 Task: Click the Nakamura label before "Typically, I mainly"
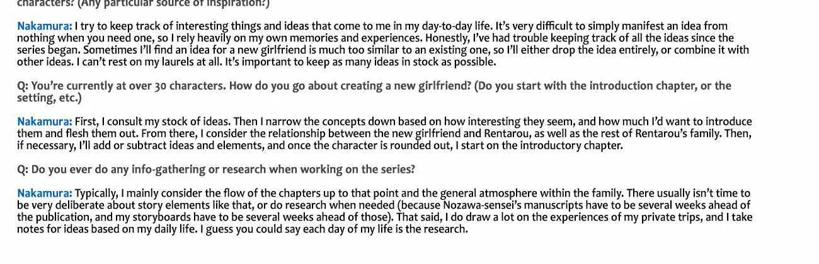tap(45, 193)
